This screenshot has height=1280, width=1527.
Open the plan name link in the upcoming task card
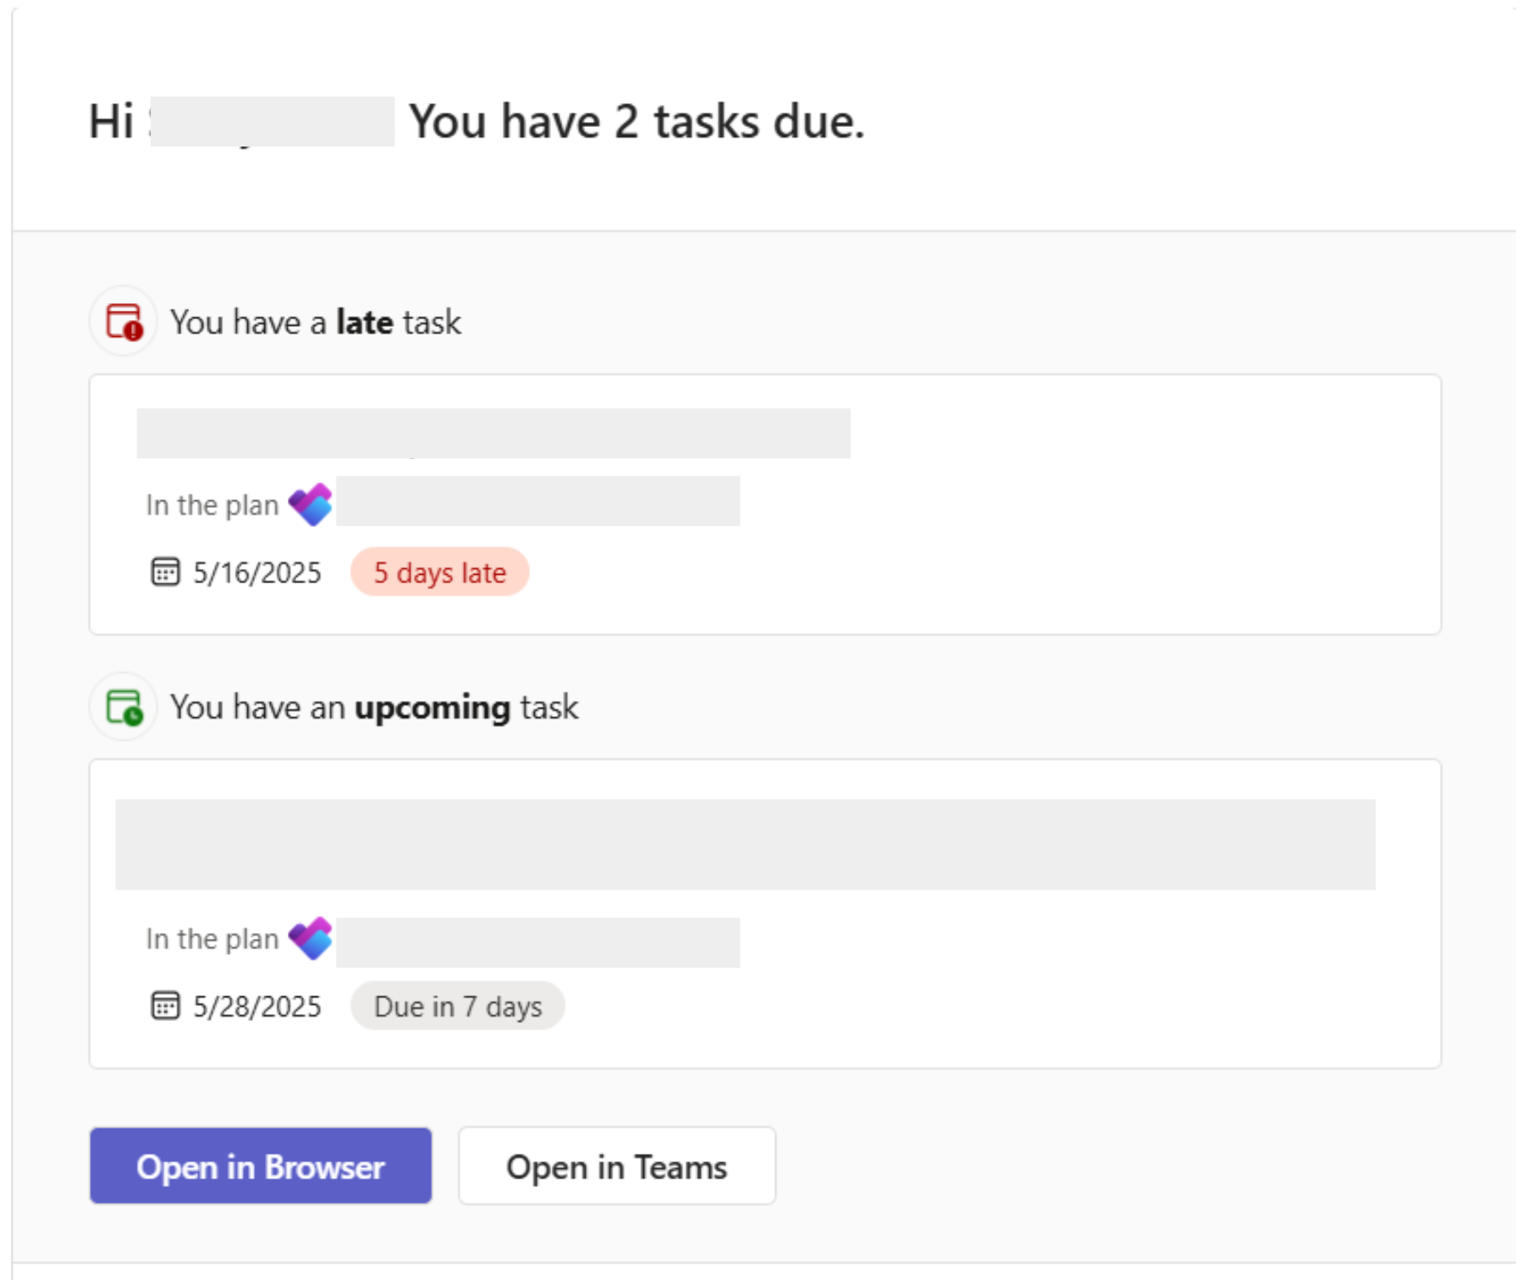(538, 942)
